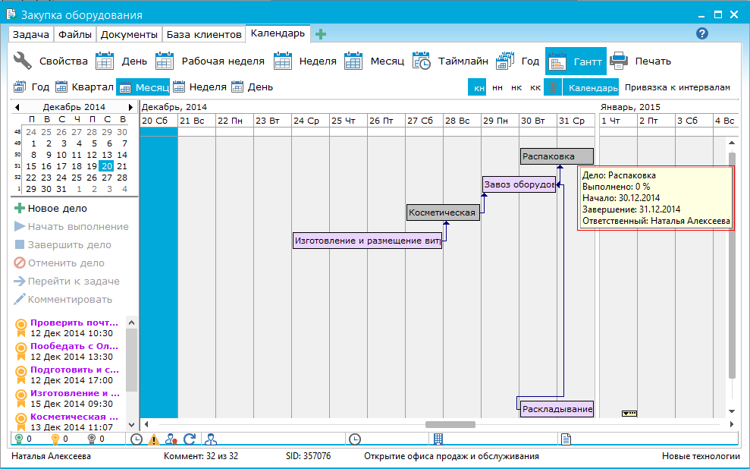Screen dimensions: 750x469
Task: Set Gantt scale to Квартал
Action: (84, 87)
